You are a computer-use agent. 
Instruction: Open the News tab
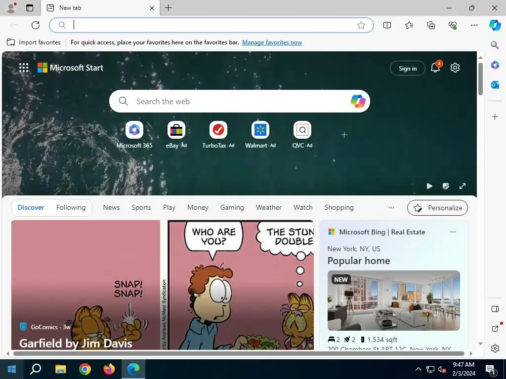(x=111, y=208)
